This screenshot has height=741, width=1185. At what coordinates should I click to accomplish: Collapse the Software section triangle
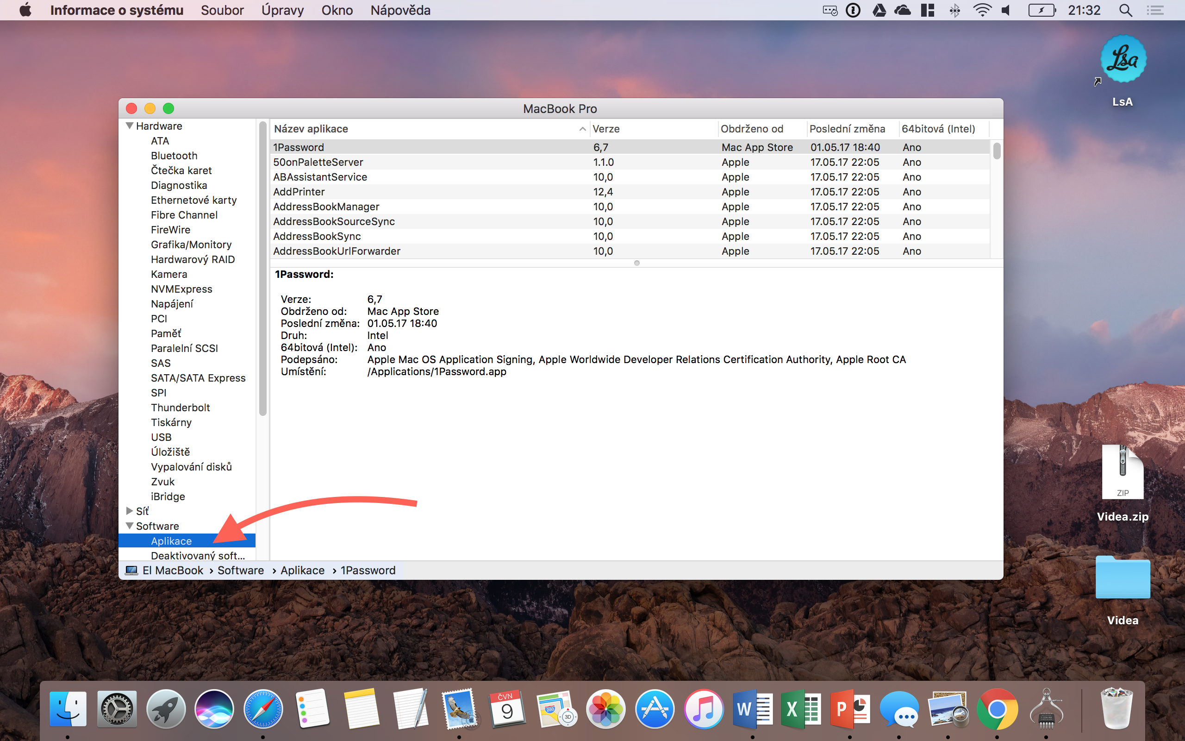[130, 526]
